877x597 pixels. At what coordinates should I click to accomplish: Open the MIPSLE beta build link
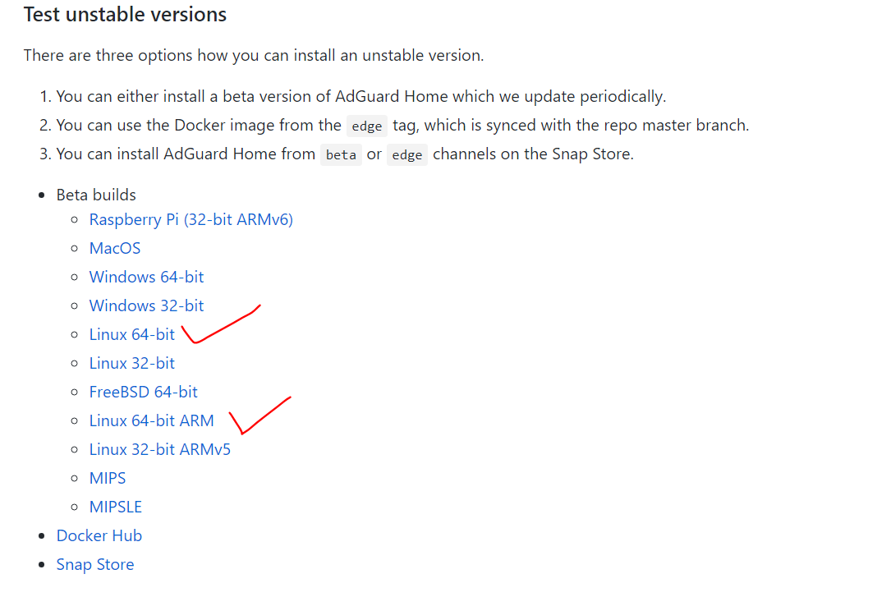click(x=116, y=507)
